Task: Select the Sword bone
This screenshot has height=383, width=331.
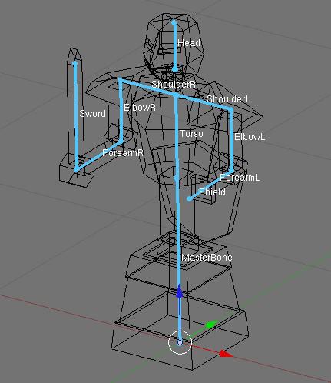Action: pos(75,117)
